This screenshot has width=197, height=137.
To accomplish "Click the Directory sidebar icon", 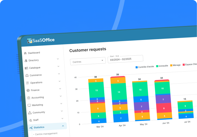I will (x=26, y=61).
